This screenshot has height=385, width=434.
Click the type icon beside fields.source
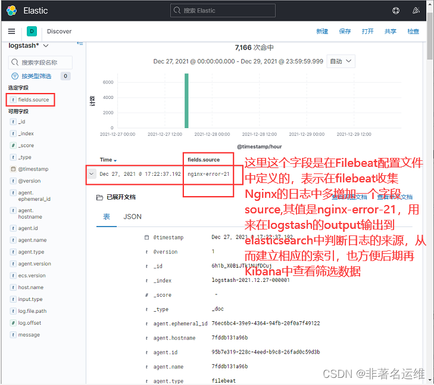[13, 100]
